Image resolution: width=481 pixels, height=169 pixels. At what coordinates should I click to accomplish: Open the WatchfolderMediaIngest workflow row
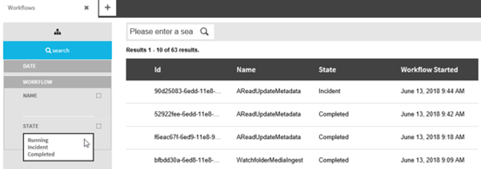pos(302,160)
